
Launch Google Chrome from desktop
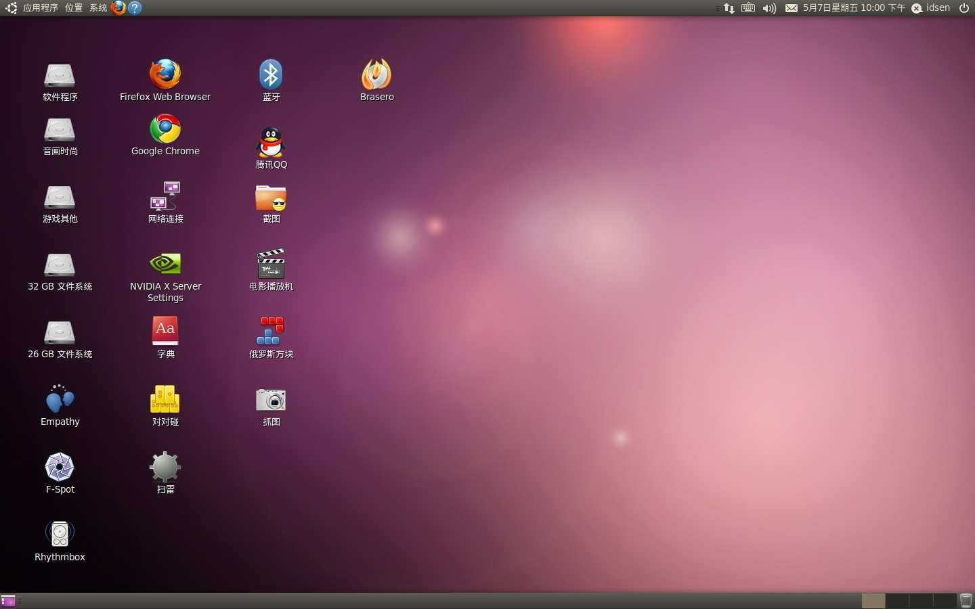pos(165,129)
